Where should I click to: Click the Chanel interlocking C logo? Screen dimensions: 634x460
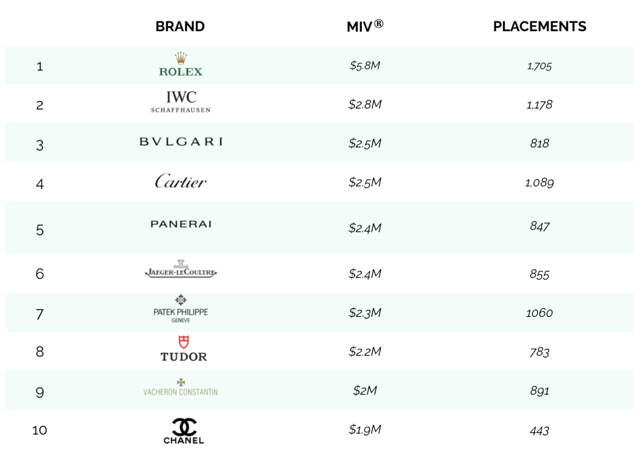183,431
